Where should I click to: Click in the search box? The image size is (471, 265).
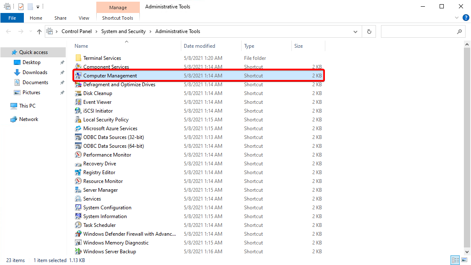(419, 31)
